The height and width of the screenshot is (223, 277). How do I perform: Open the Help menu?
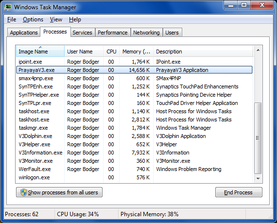pos(75,19)
